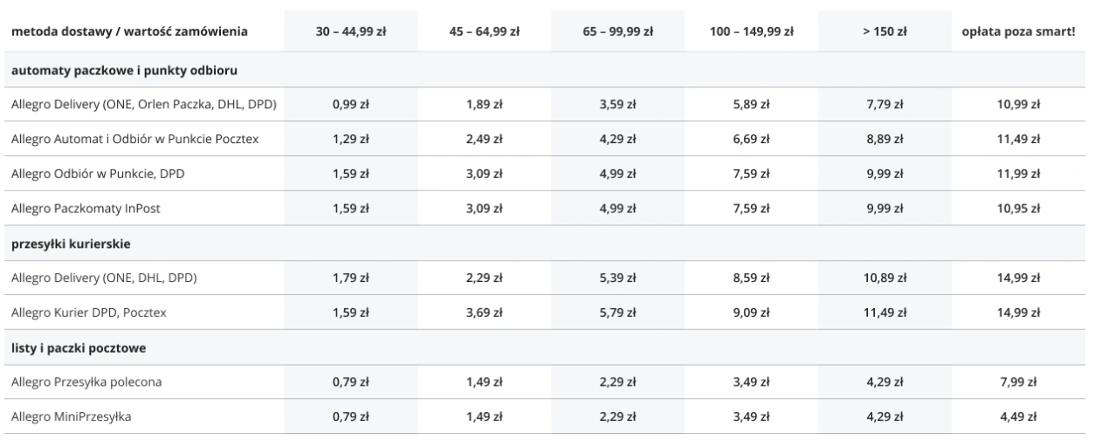This screenshot has height=440, width=1095.
Task: Click the "45 – 64,99 zł" column header
Action: (x=485, y=32)
